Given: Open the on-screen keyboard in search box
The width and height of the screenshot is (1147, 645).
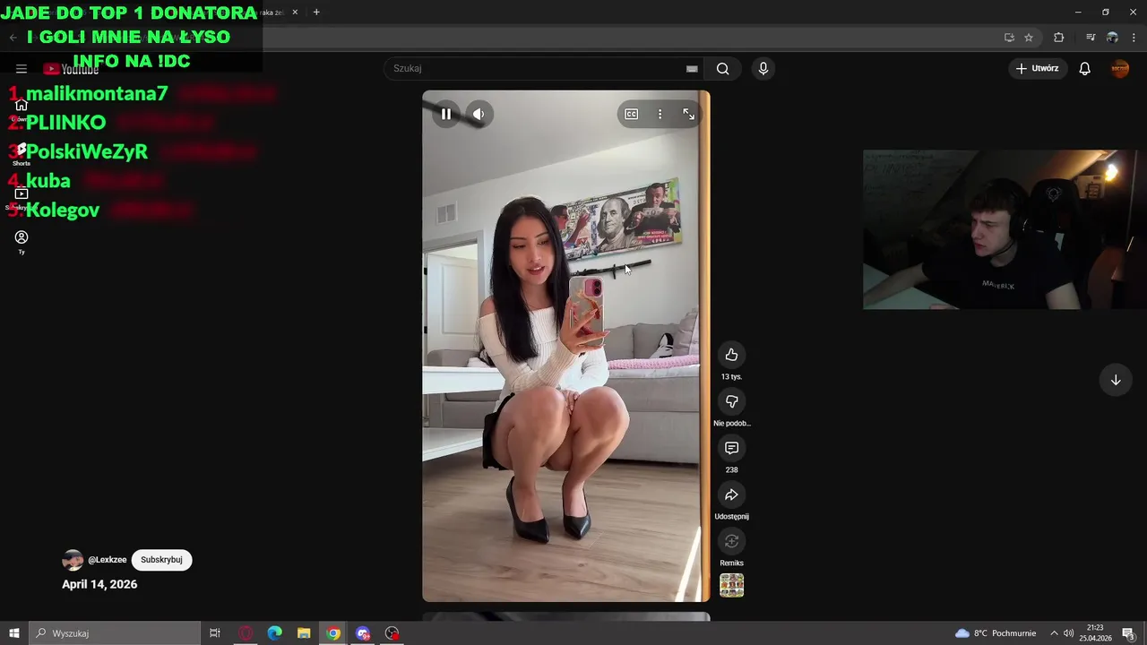Looking at the screenshot, I should click(x=692, y=68).
